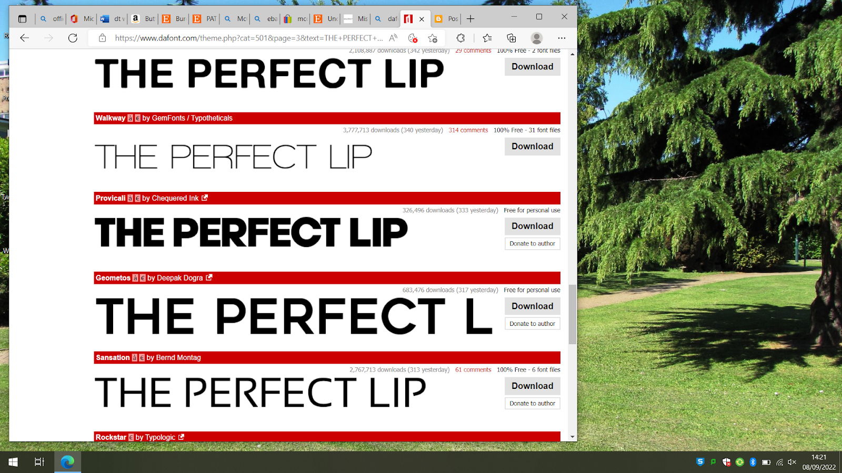View the 61 comments on Sansation

tap(473, 370)
